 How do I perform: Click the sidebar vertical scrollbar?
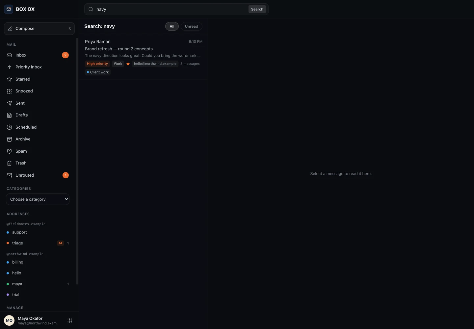coord(77,161)
